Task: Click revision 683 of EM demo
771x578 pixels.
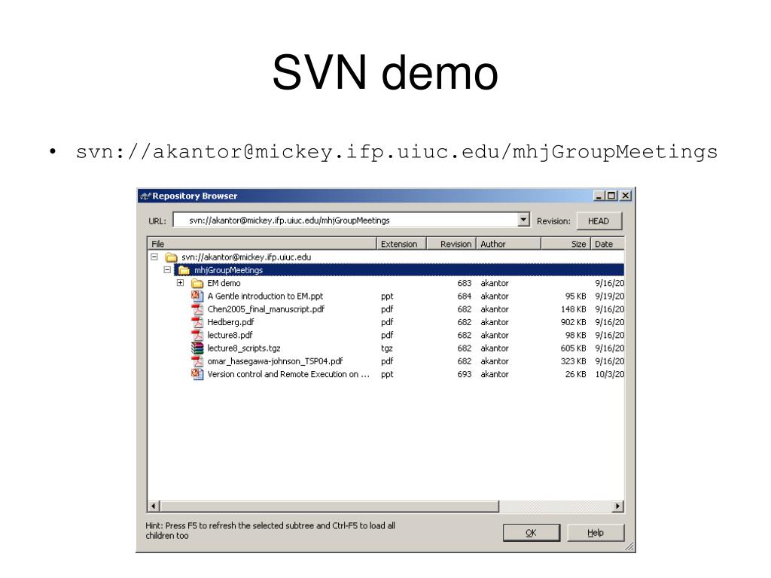Action: (x=464, y=283)
